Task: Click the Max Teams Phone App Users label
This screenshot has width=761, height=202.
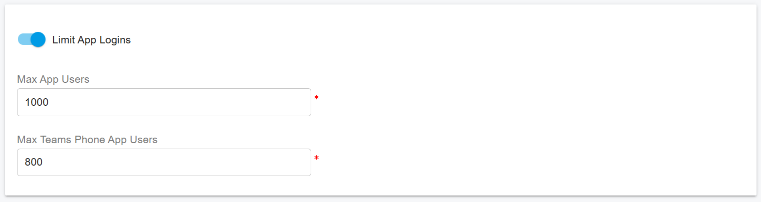Action: (87, 140)
